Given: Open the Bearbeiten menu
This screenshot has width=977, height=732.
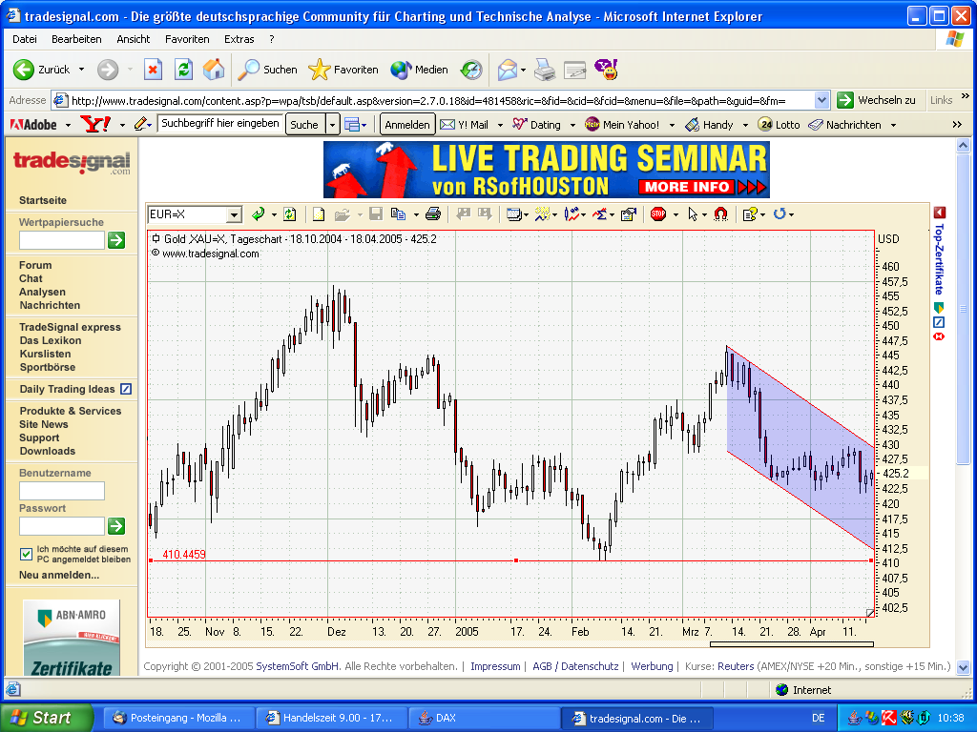Looking at the screenshot, I should pos(76,38).
